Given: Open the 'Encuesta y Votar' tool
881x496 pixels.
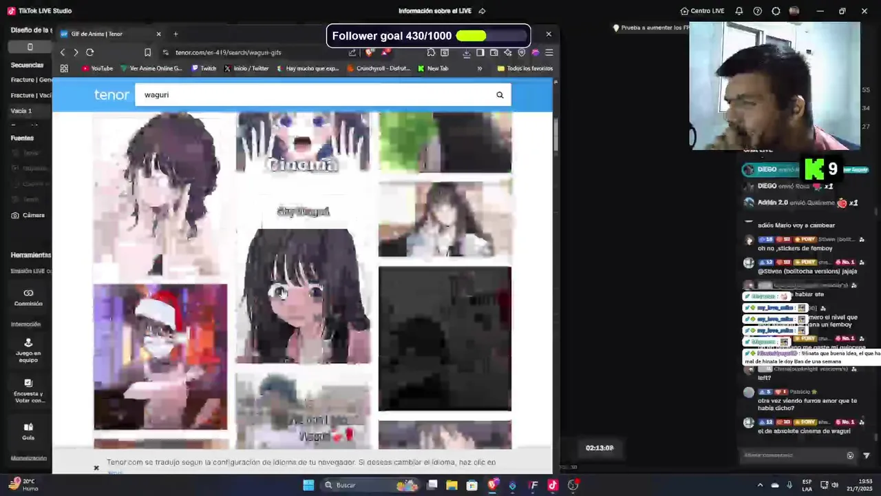Looking at the screenshot, I should pyautogui.click(x=28, y=391).
